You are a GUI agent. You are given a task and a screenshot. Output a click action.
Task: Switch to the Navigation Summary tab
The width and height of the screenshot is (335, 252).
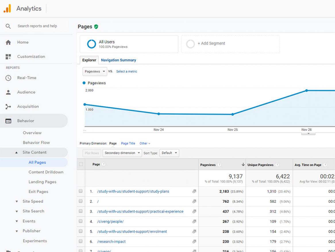tap(118, 60)
